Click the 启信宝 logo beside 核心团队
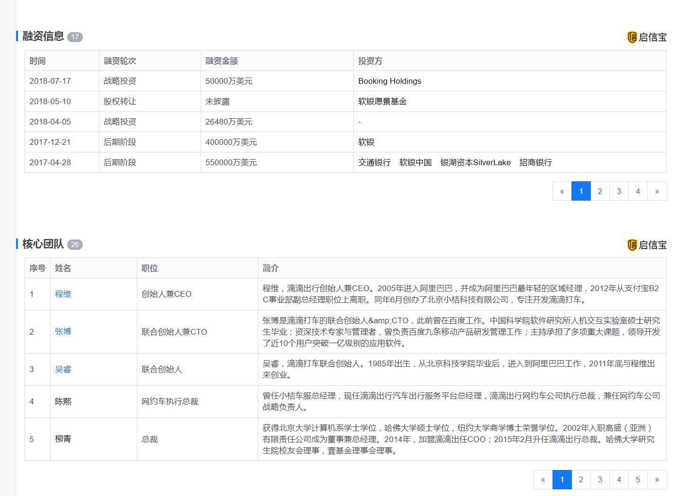Screen dimensions: 675x496 coord(647,245)
